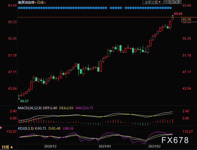This screenshot has height=150, width=197.
Task: Click the low price label 40.57
Action: pyautogui.click(x=24, y=101)
